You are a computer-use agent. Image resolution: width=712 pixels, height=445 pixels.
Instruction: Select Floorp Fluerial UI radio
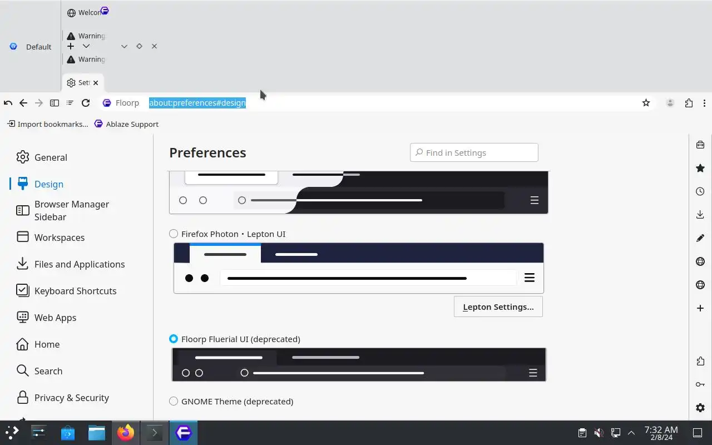174,339
